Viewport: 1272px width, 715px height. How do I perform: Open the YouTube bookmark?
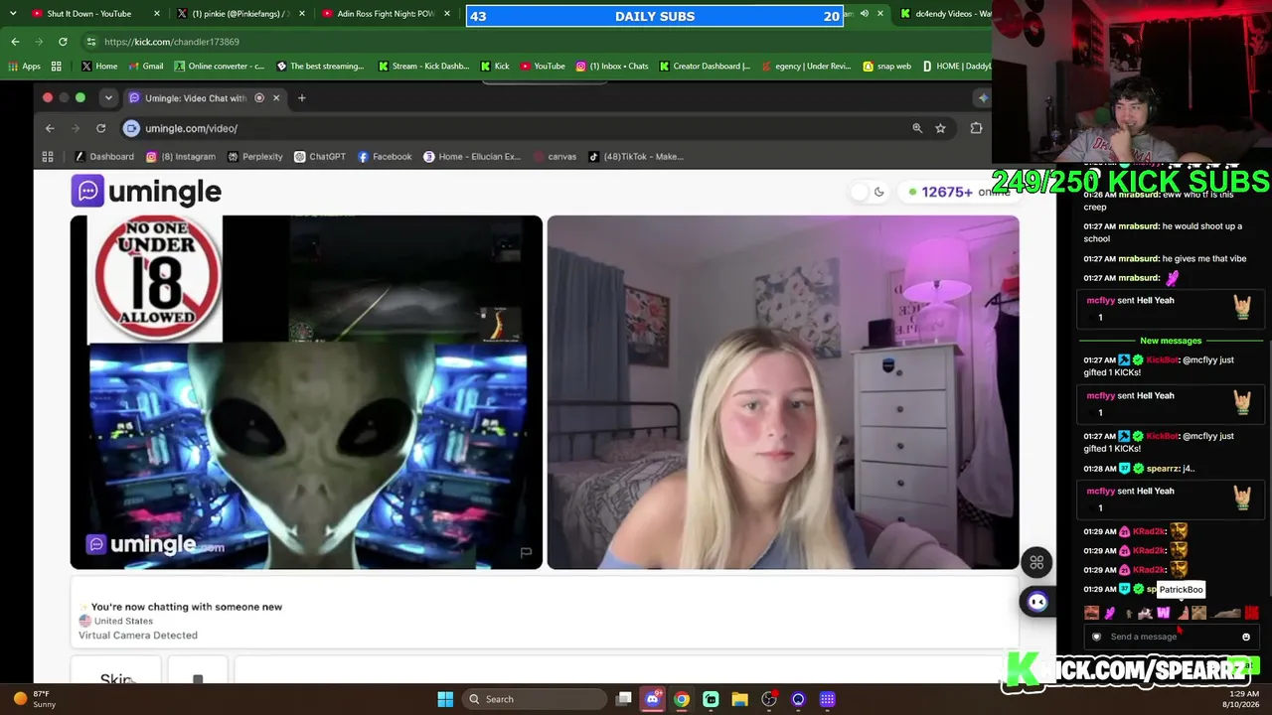point(543,67)
